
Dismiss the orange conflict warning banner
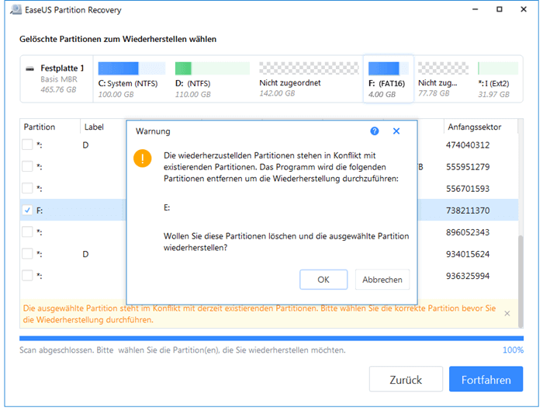507,314
